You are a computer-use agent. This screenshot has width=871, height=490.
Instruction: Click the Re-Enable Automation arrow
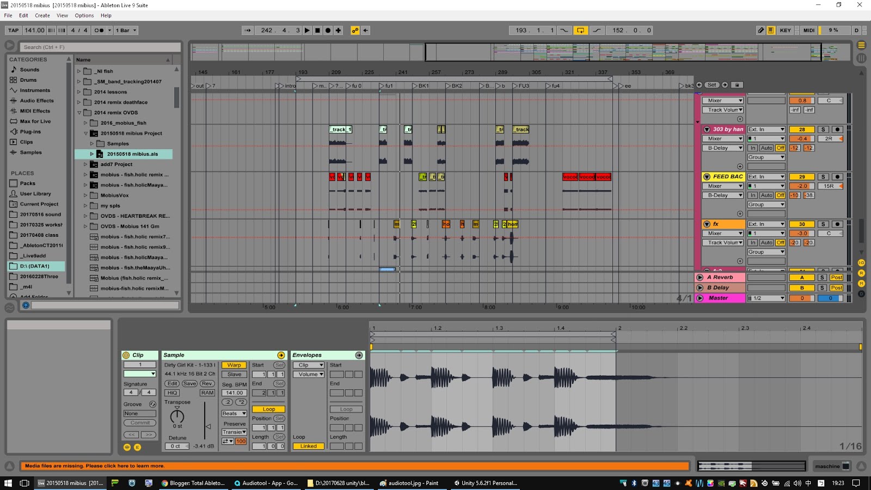click(x=366, y=30)
